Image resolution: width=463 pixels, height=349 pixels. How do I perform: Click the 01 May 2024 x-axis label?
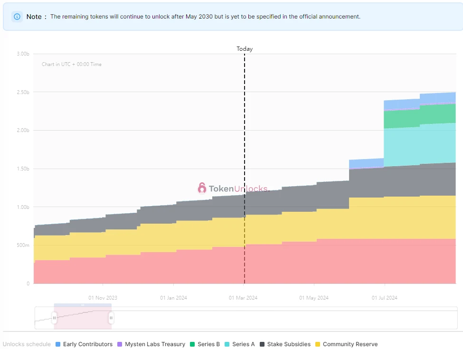(x=314, y=298)
